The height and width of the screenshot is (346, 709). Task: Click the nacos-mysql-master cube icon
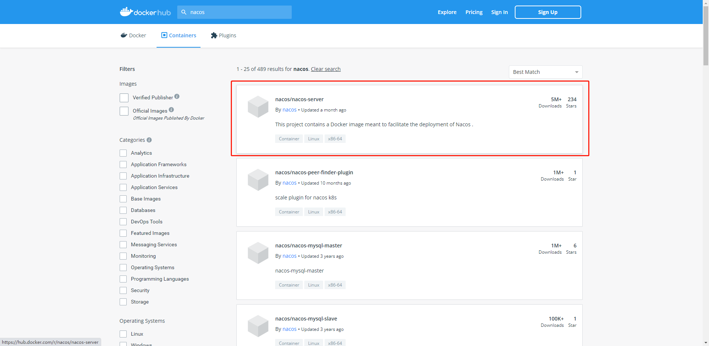pyautogui.click(x=258, y=253)
